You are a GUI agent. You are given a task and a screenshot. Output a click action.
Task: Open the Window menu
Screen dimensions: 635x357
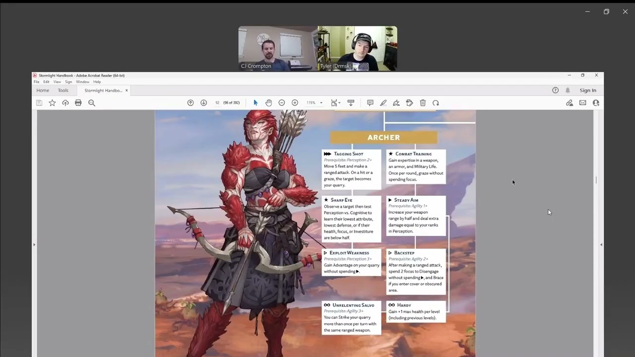(x=82, y=82)
